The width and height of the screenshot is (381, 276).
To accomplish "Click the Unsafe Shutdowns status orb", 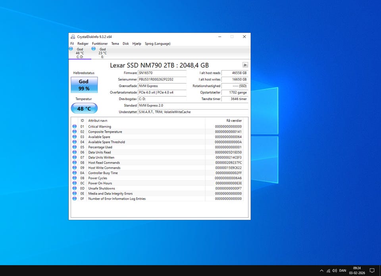I will 75,189.
